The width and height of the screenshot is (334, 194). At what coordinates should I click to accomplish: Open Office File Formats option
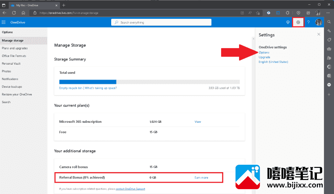(x=14, y=56)
